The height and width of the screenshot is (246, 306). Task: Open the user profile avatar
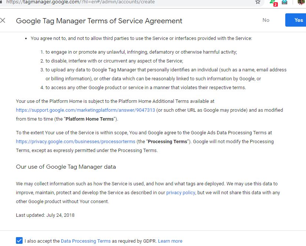coord(301,2)
